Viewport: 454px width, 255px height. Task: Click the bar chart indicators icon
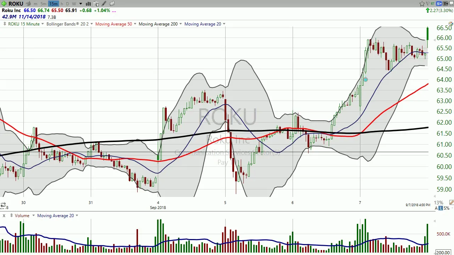(88, 4)
